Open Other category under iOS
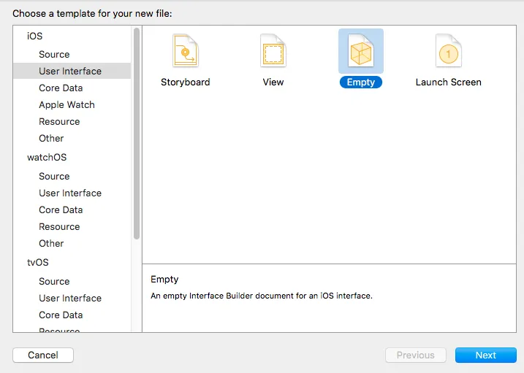 coord(51,138)
